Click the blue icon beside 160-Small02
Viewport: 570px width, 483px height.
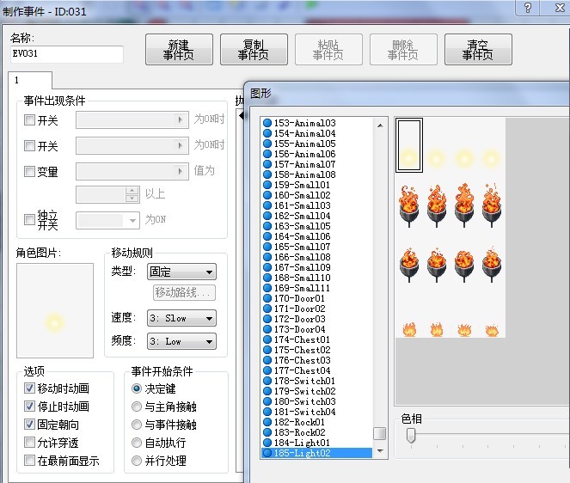point(267,195)
